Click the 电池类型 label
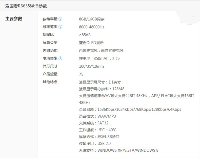200x158 pixels. 50,58
